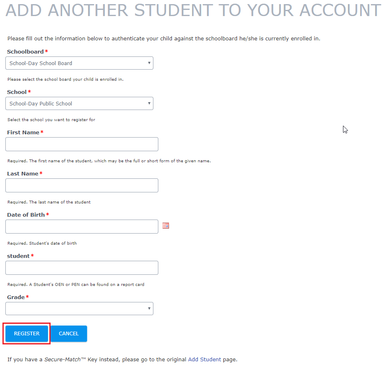The height and width of the screenshot is (365, 387).
Task: Click the student field label
Action: point(18,256)
